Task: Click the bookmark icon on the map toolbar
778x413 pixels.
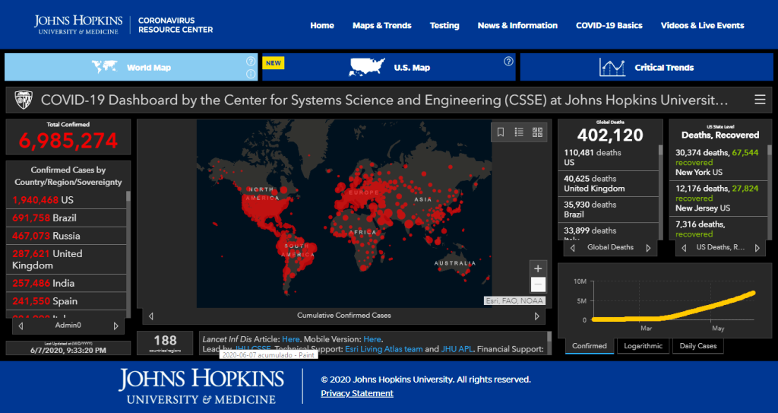Action: coord(501,132)
